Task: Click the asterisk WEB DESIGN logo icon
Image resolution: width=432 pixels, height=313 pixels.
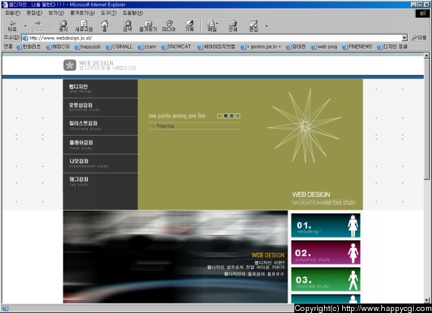Action: point(70,65)
